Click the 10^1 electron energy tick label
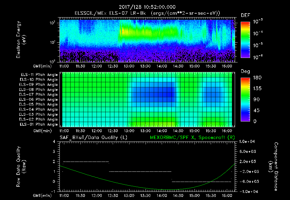 coord(52,42)
